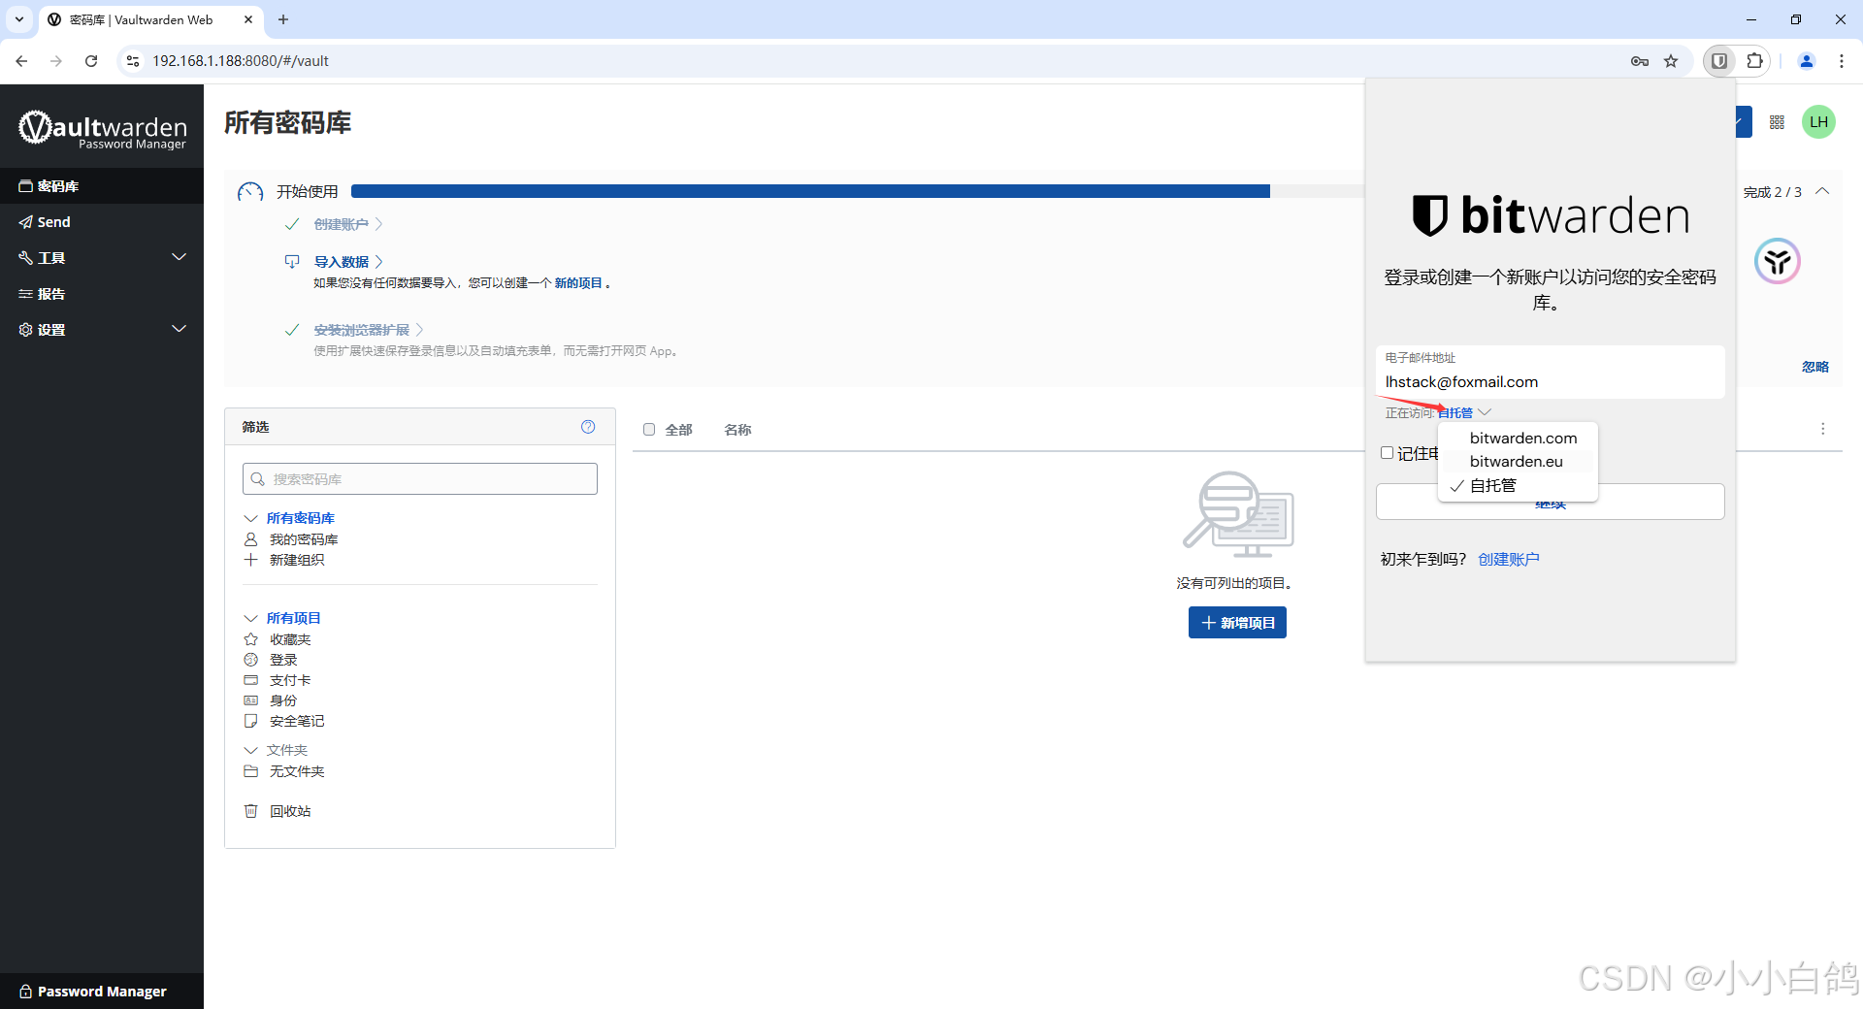1863x1009 pixels.
Task: Collapse the getting started panel chevron
Action: pos(1822,191)
